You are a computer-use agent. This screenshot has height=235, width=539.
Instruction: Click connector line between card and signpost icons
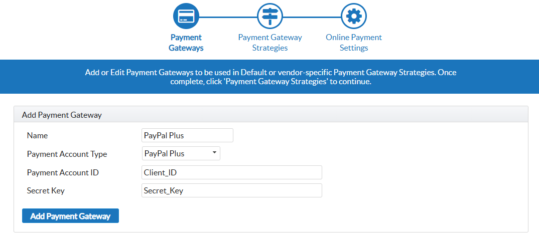[228, 17]
